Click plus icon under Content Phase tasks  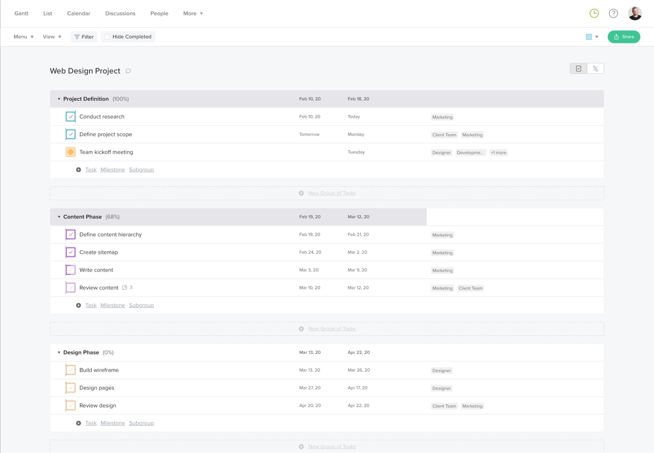pos(78,305)
